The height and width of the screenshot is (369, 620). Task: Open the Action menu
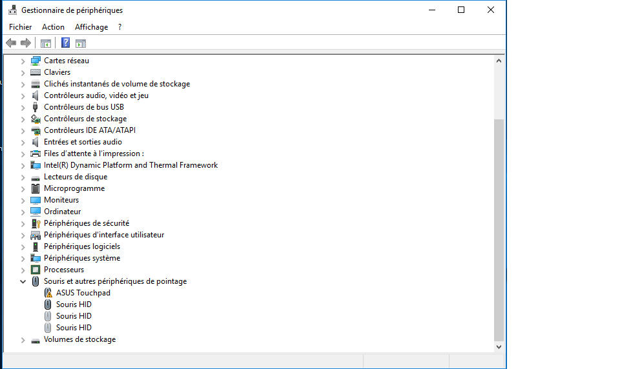click(x=53, y=27)
